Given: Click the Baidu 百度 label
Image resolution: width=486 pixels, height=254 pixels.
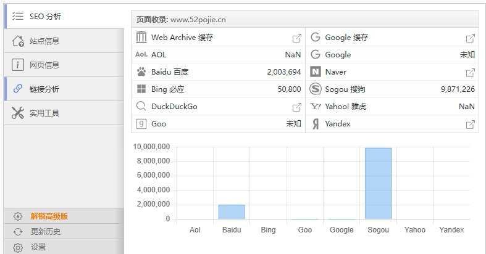Looking at the screenshot, I should point(170,72).
